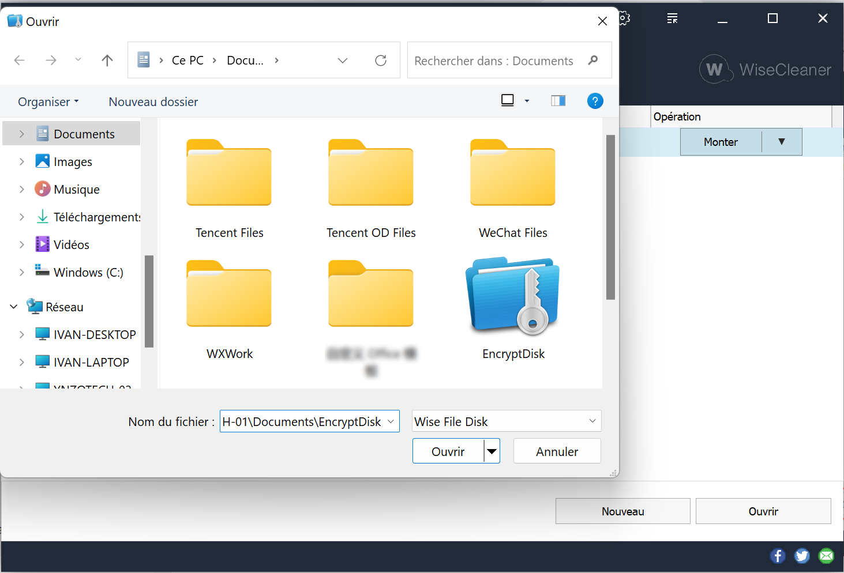Collapse the Réseau tree node

[14, 307]
